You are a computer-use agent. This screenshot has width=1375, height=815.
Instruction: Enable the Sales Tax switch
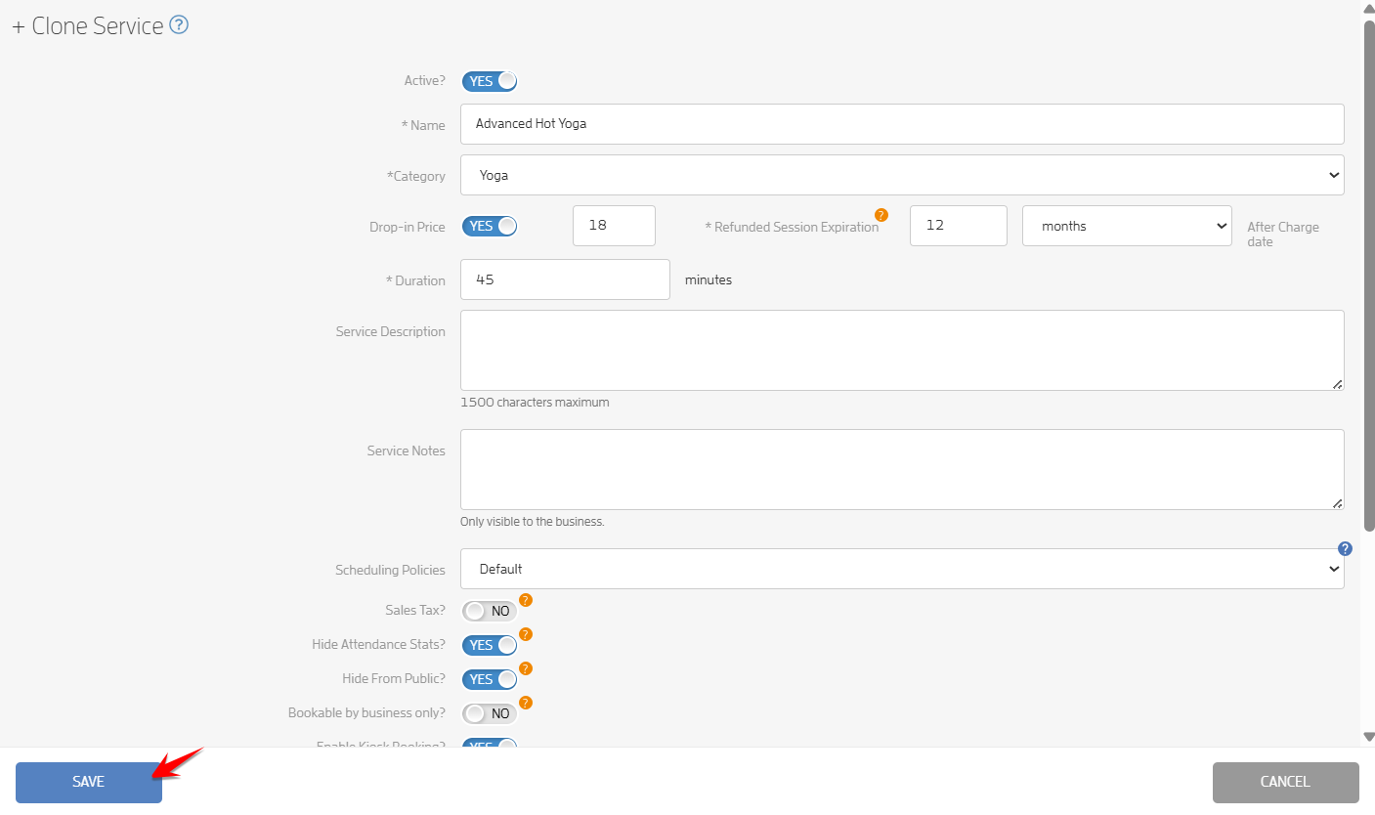click(489, 611)
